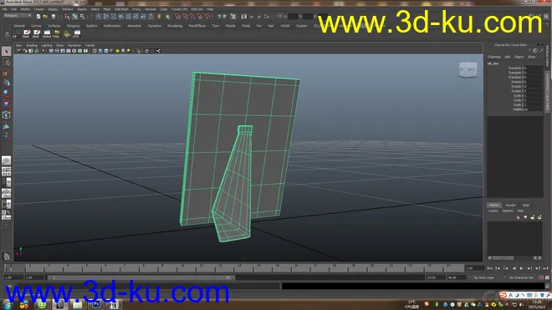Open the Polygons menu set dropdown
The height and width of the screenshot is (310, 552).
pos(18,16)
